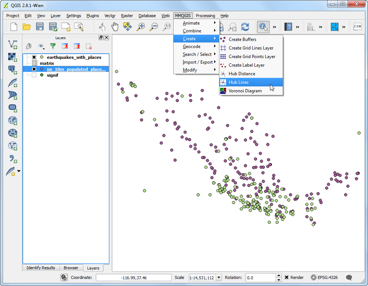Click the Save As icon
Screen dimensions: 368x286
(53, 27)
